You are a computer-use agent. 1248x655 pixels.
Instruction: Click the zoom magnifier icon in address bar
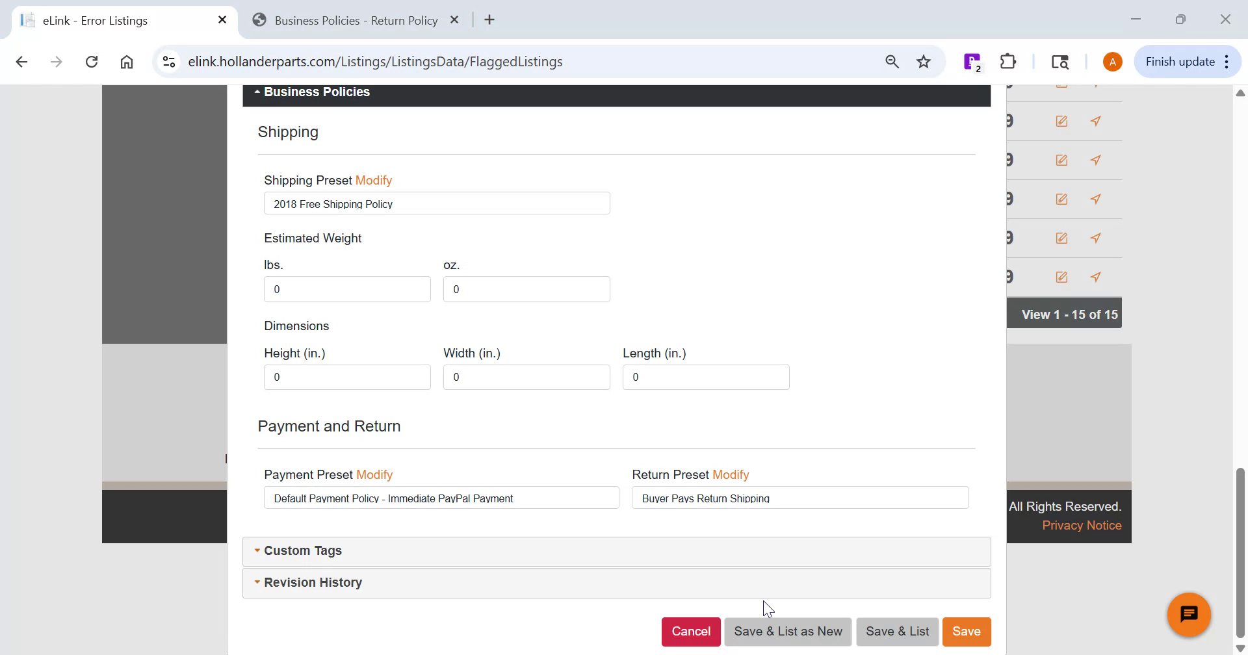892,62
